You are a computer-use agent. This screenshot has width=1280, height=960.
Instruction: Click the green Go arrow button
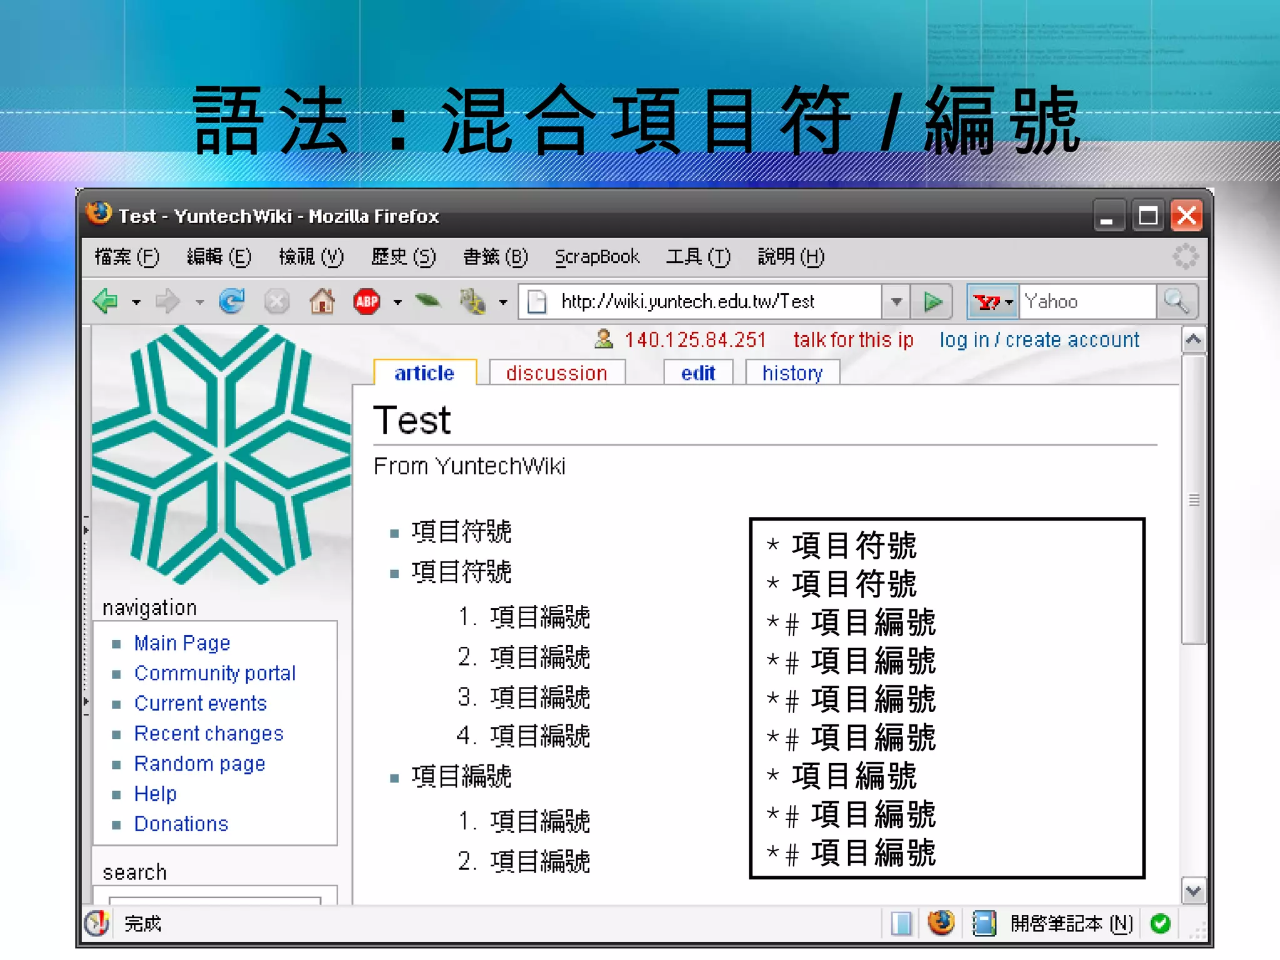pyautogui.click(x=932, y=302)
